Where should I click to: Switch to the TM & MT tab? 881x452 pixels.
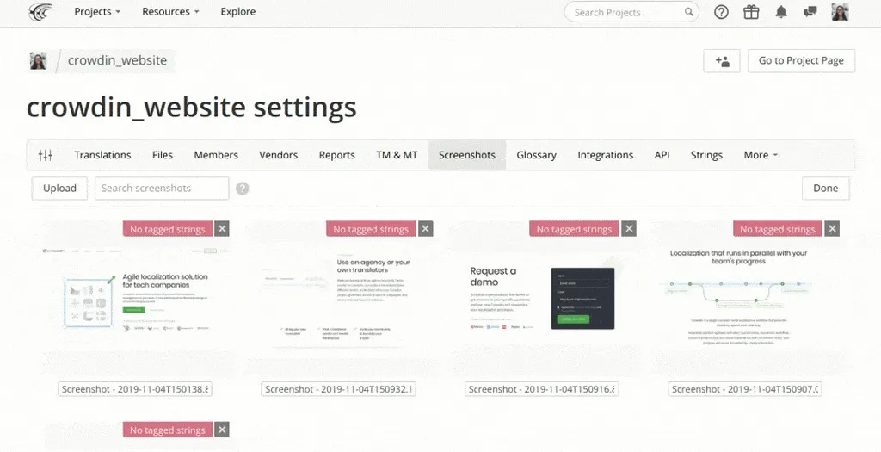point(397,155)
